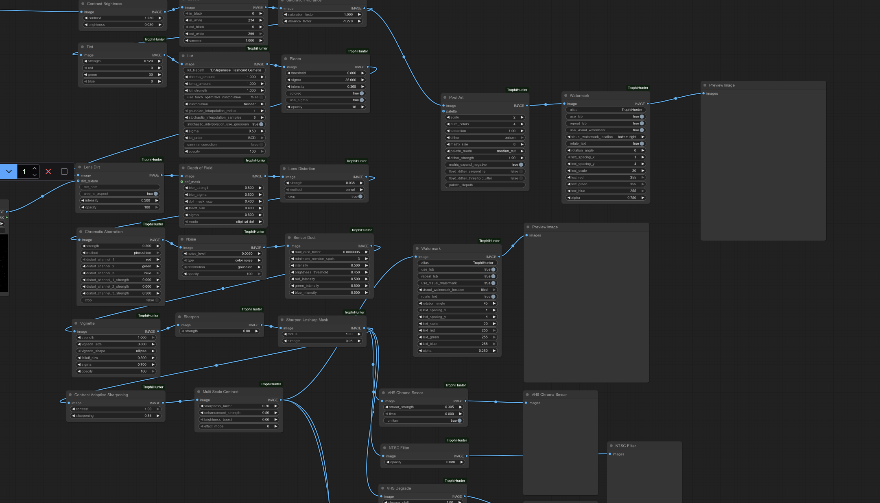
Task: Click the red X icon in the number widget
Action: coord(48,171)
